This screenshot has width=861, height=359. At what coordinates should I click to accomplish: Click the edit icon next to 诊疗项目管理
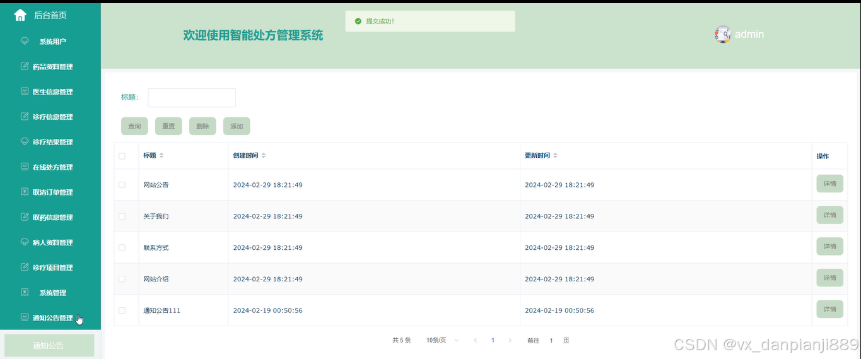[x=25, y=268]
